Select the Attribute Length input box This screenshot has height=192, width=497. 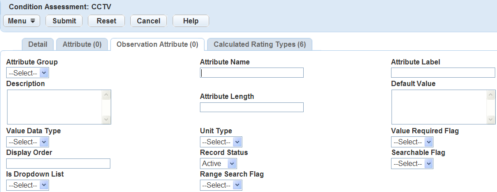click(252, 107)
